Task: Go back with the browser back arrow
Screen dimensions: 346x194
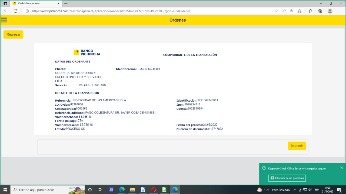Action: (x=6, y=11)
